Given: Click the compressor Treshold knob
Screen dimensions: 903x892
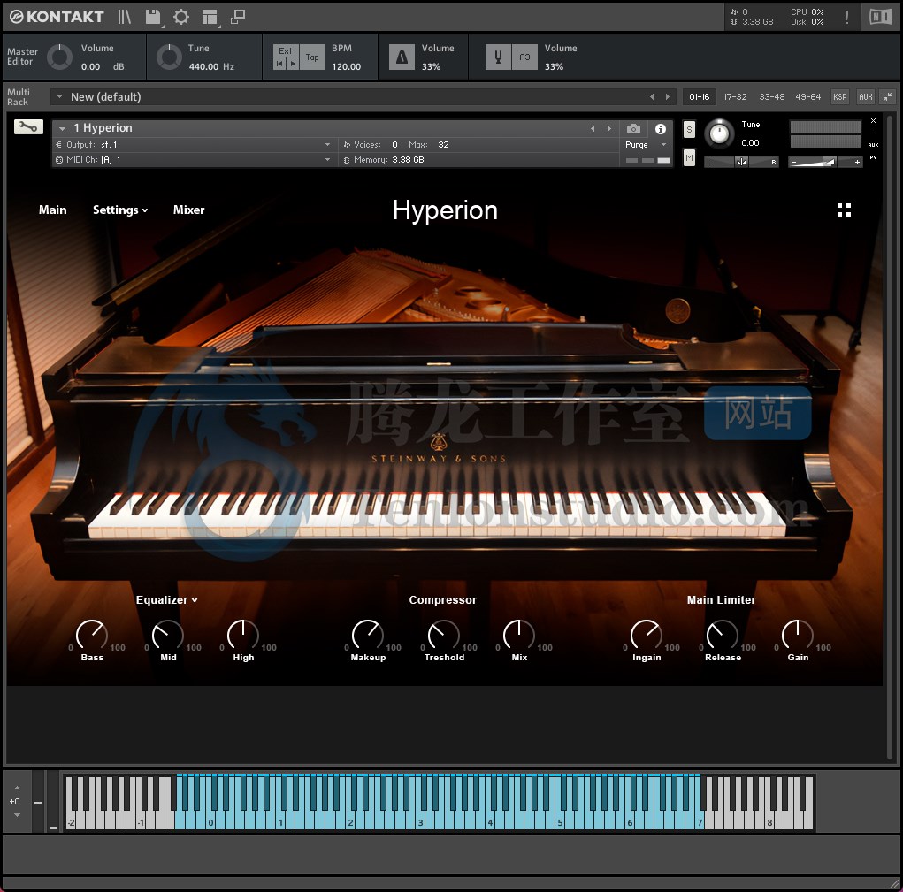Looking at the screenshot, I should tap(443, 636).
